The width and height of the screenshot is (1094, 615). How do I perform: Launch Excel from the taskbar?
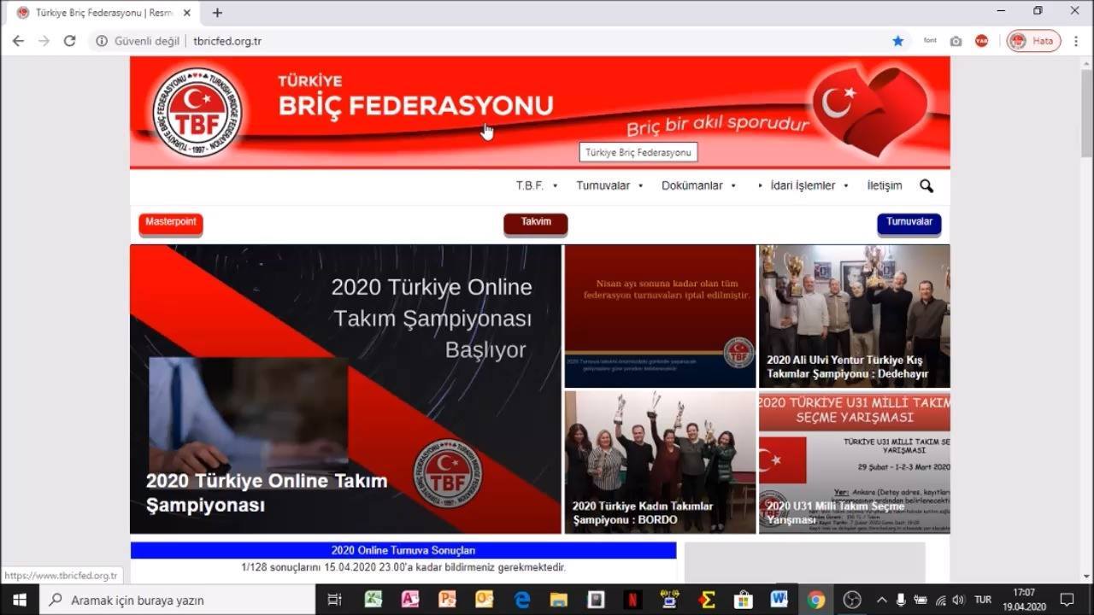[373, 600]
